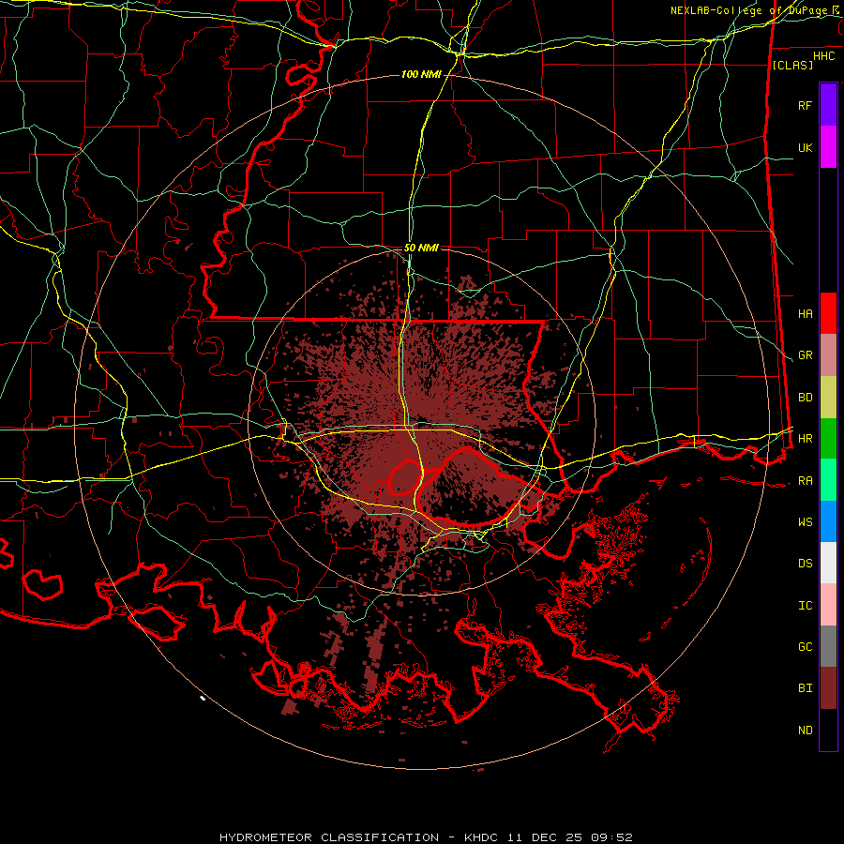Screen dimensions: 844x844
Task: Click the HYDROMETEOR CLASSIFICATION KHDC title
Action: (426, 837)
